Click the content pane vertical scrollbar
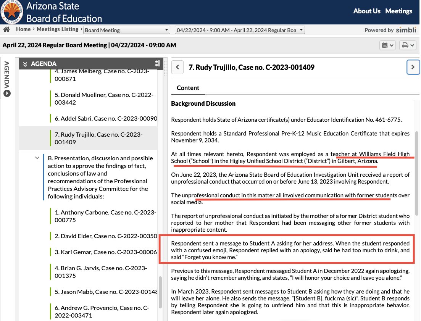The height and width of the screenshot is (321, 421). (x=417, y=173)
